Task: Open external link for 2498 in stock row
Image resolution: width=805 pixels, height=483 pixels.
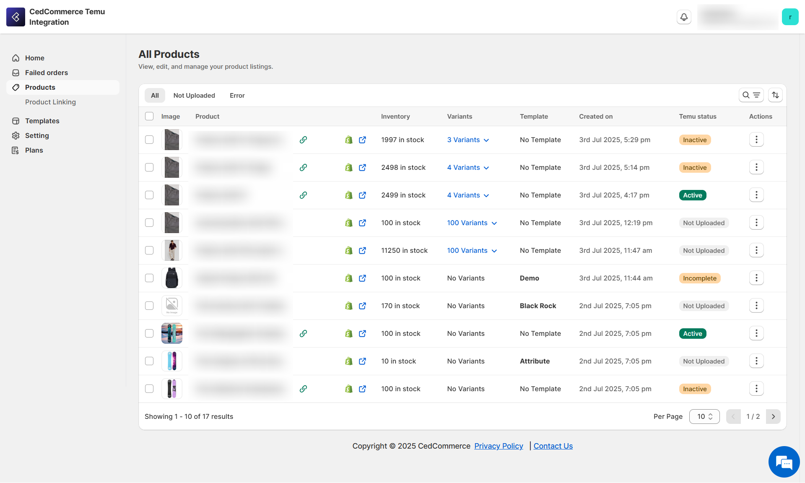Action: click(x=362, y=167)
